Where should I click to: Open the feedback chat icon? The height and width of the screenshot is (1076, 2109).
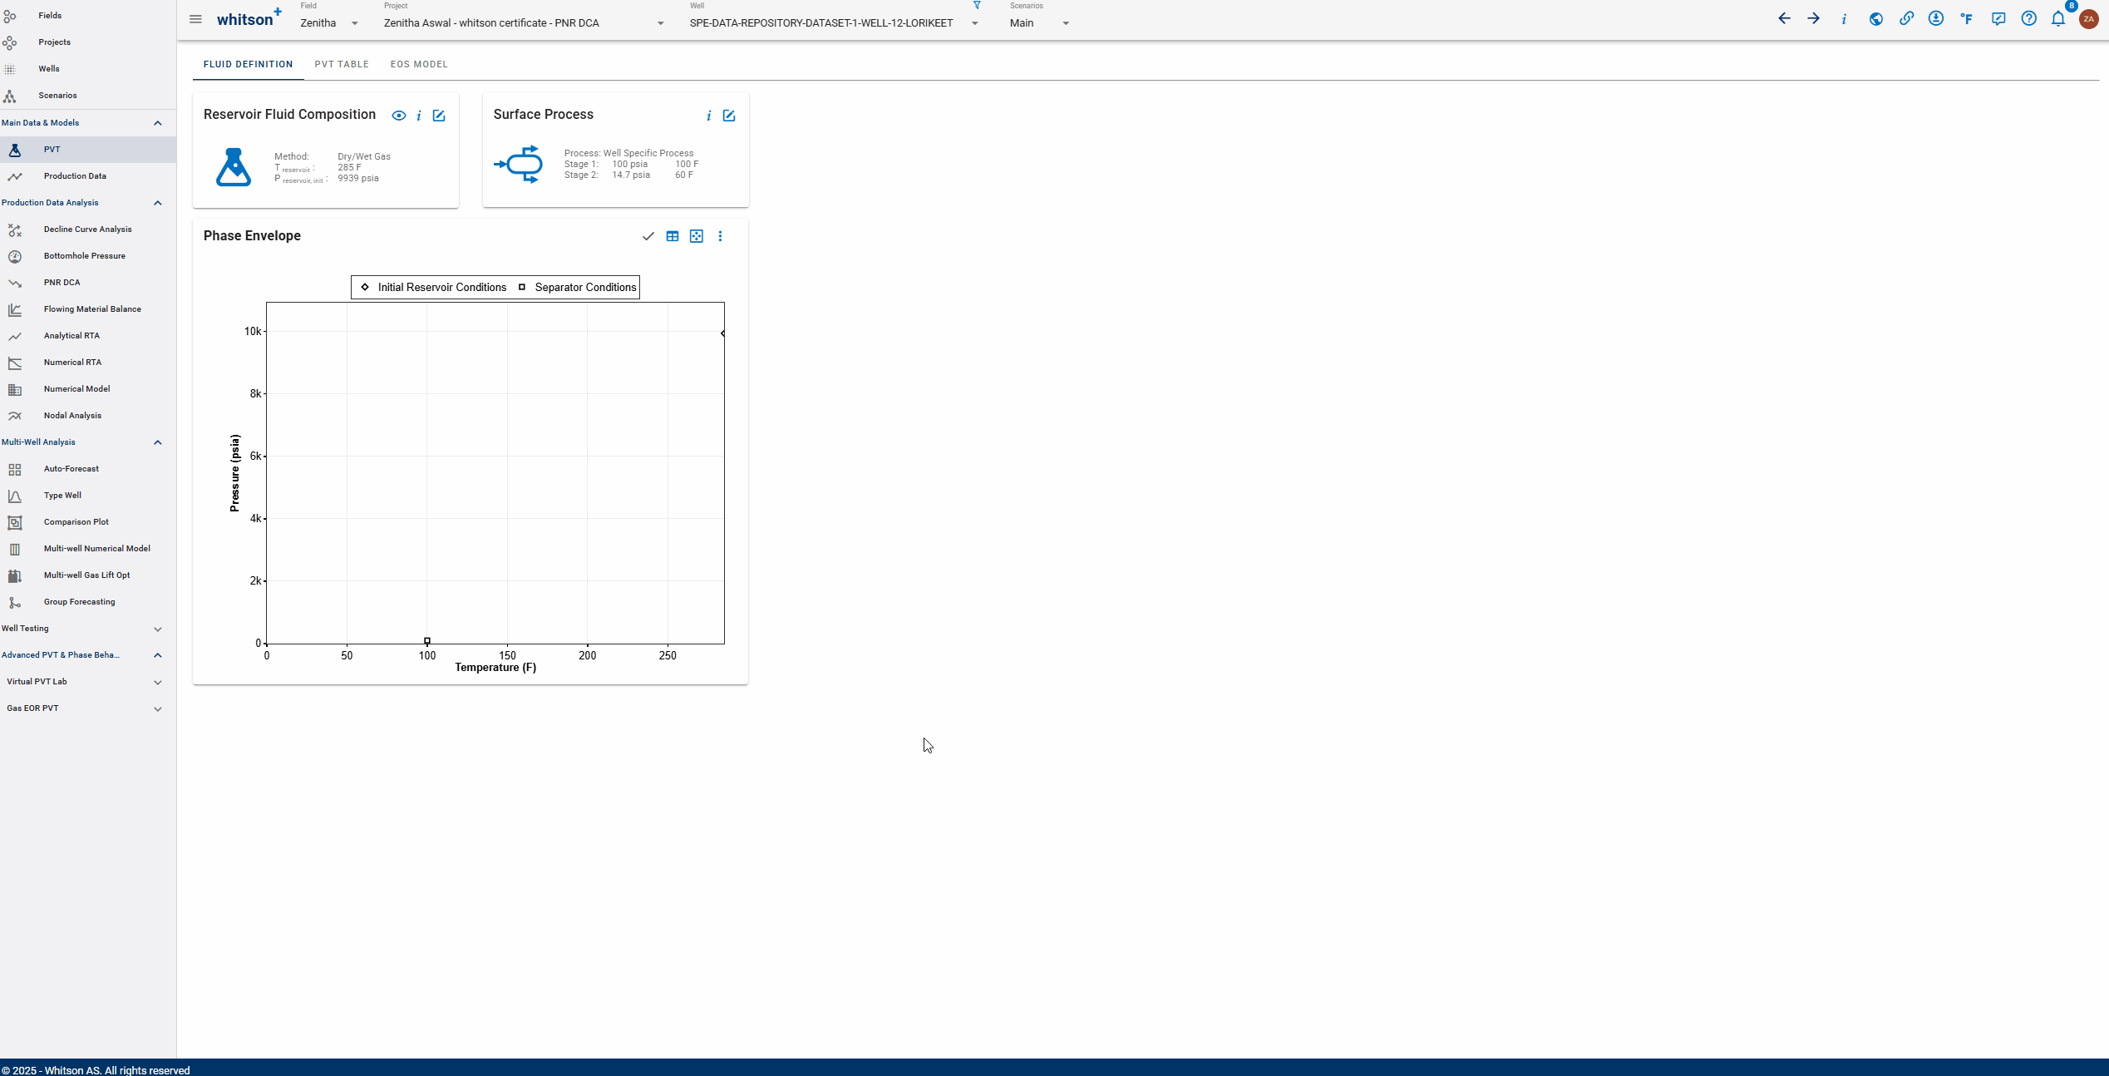(1998, 18)
